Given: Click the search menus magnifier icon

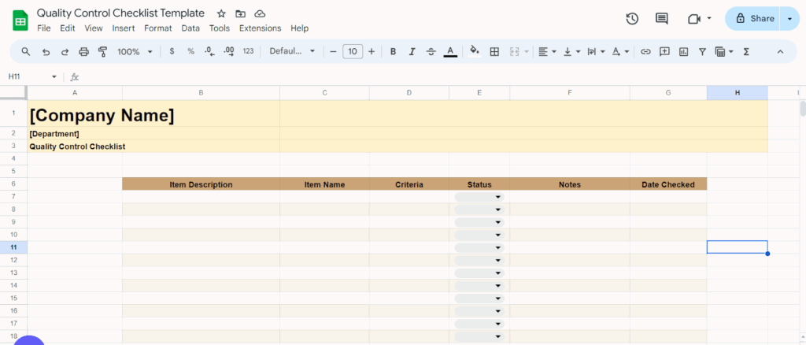Looking at the screenshot, I should (x=26, y=51).
